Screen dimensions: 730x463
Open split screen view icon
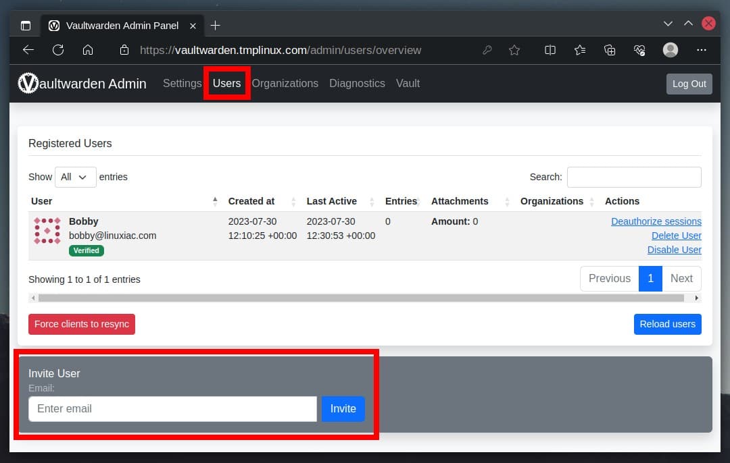tap(550, 50)
